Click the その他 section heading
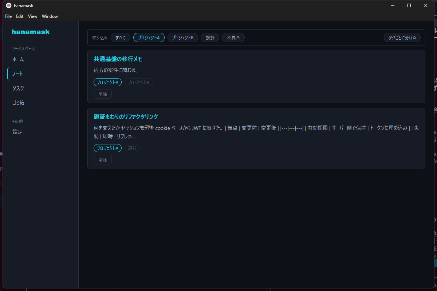 17,121
